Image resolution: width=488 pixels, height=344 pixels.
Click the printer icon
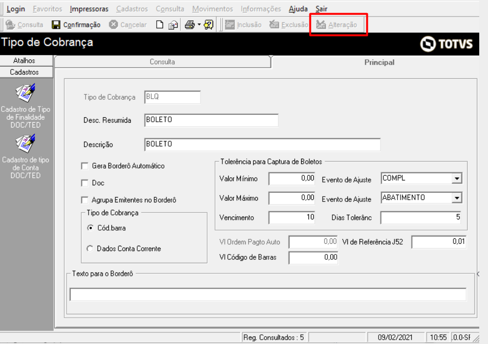pyautogui.click(x=190, y=25)
